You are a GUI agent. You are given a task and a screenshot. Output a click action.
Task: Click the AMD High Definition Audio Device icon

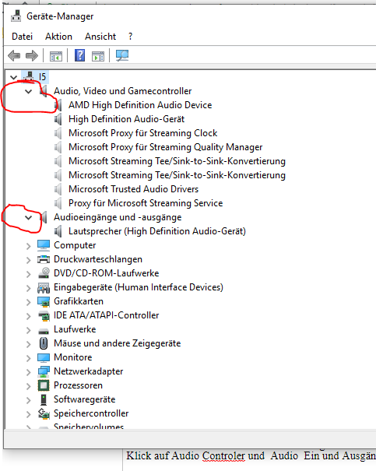58,105
